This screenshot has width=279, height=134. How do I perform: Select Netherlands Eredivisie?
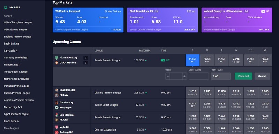point(16,79)
